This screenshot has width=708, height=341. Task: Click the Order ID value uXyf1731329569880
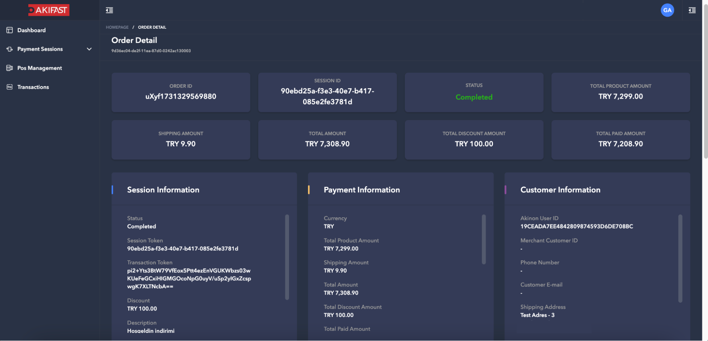pos(181,96)
